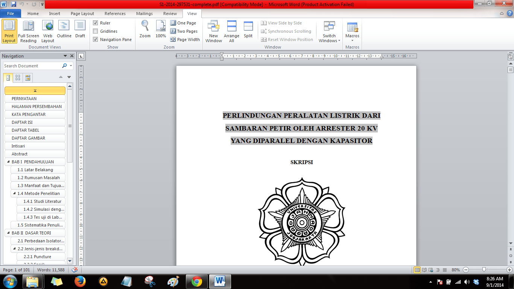Open the References tab
Viewport: 514px width, 289px height.
pos(115,14)
